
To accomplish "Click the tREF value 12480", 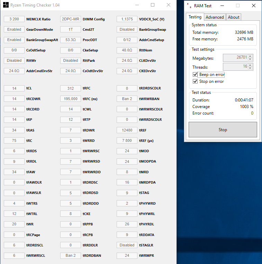I will 127,130.
